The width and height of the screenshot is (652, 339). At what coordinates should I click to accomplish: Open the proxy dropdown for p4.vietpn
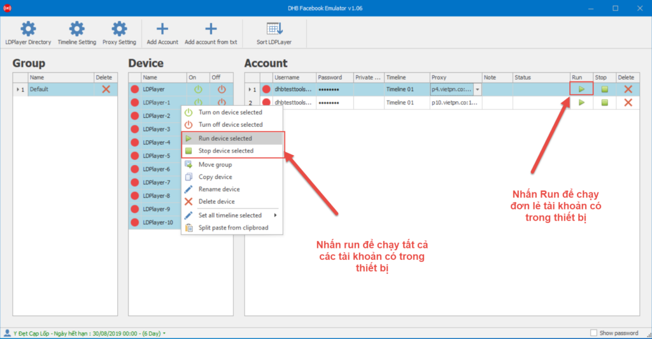[478, 89]
